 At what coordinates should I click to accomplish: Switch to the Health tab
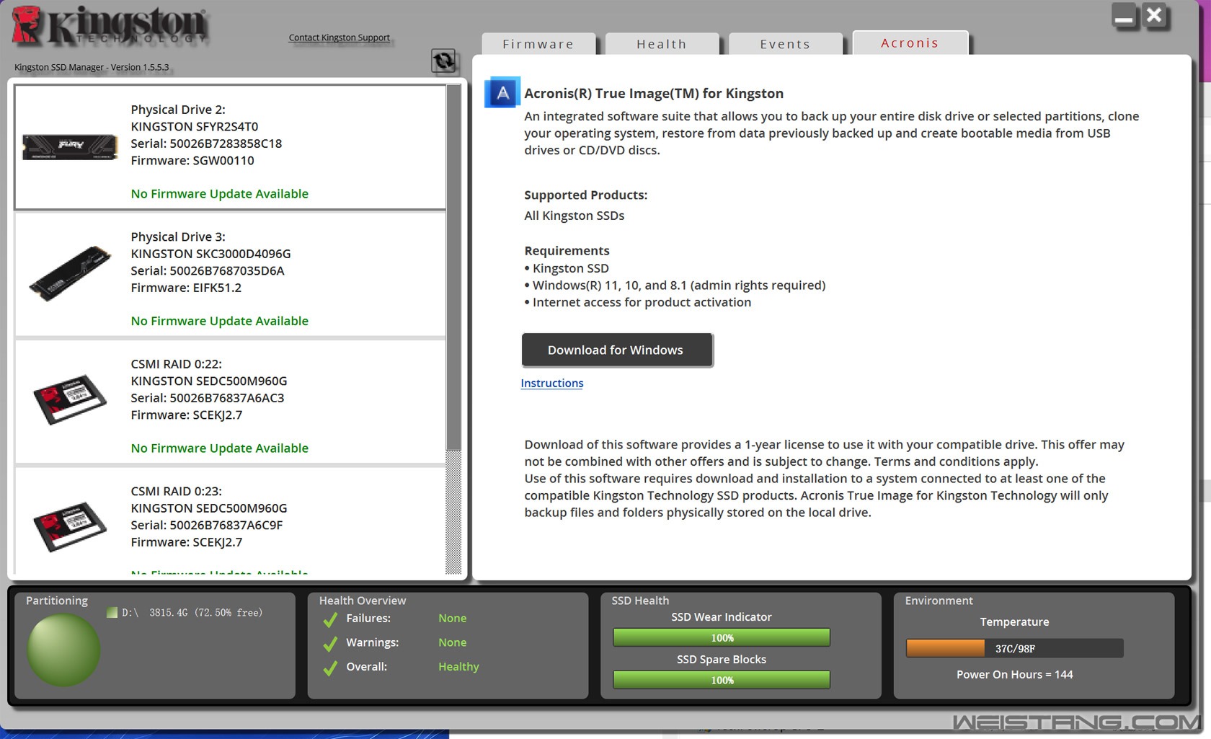662,44
